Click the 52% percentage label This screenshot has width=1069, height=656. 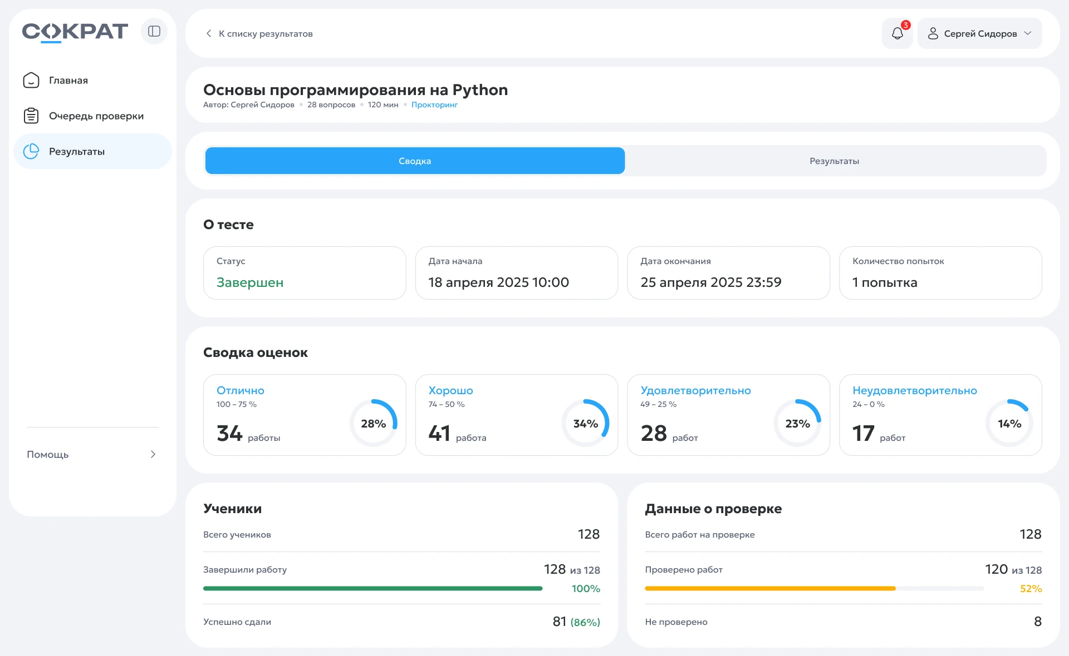[1031, 588]
